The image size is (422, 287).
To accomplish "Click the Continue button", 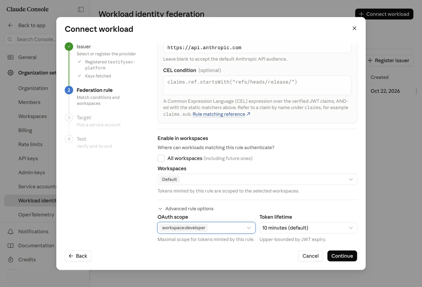I will click(342, 256).
